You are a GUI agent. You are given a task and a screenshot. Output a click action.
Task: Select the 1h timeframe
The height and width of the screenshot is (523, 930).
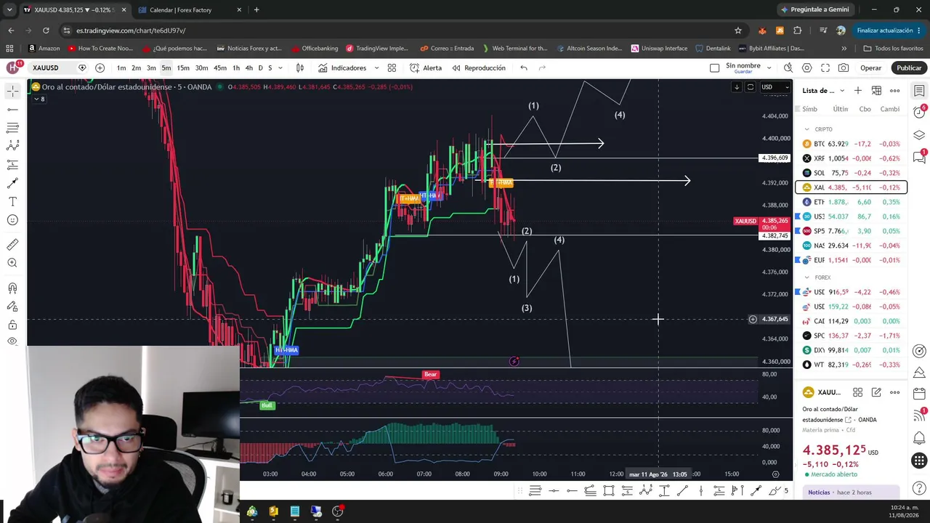[x=236, y=68]
